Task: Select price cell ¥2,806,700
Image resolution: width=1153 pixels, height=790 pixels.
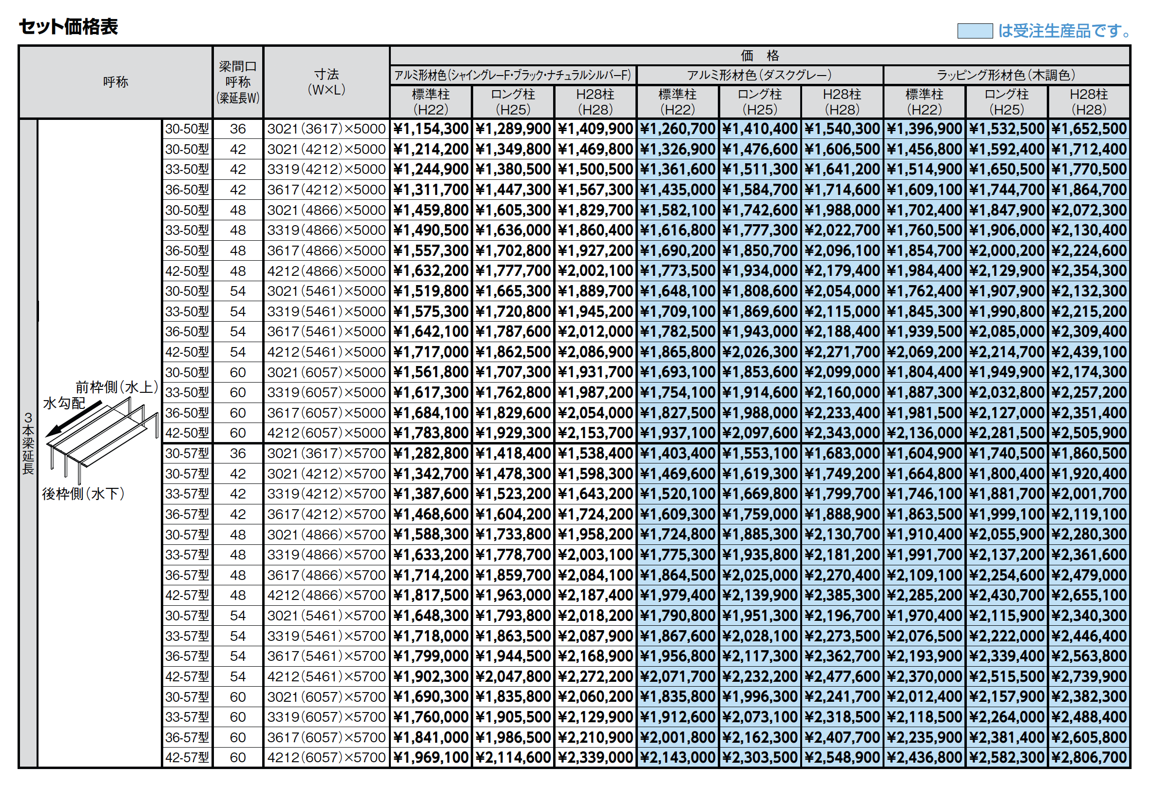Action: 1089,757
